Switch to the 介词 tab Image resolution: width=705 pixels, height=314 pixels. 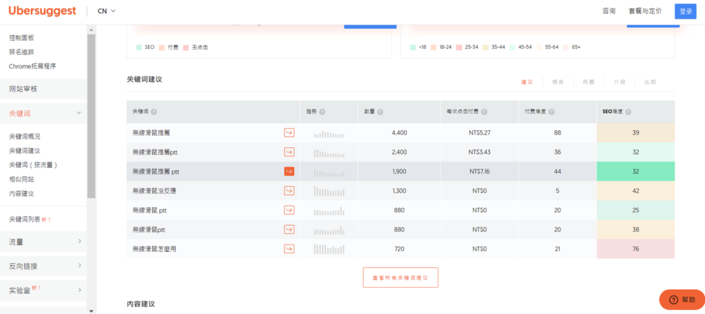click(619, 82)
